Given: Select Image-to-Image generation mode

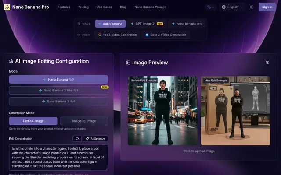Looking at the screenshot, I should tap(84, 121).
